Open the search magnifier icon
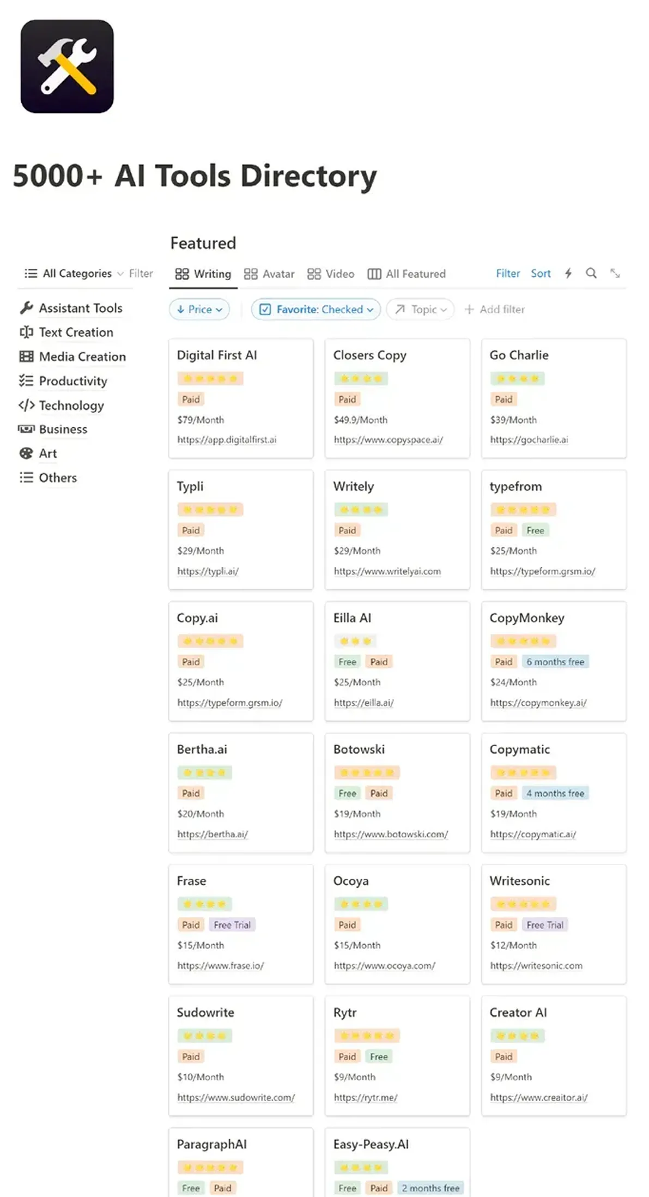 [x=591, y=273]
